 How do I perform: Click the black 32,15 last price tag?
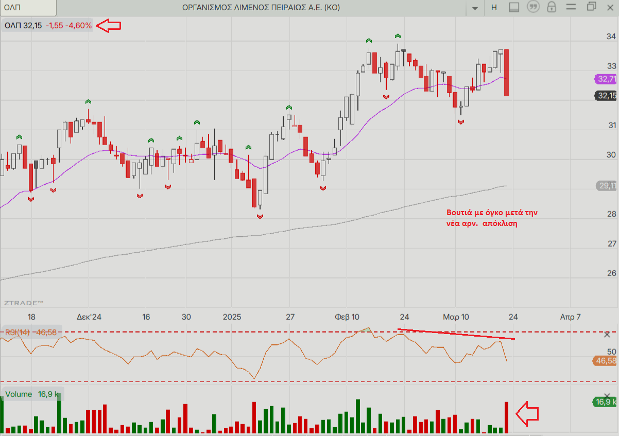[x=606, y=95]
